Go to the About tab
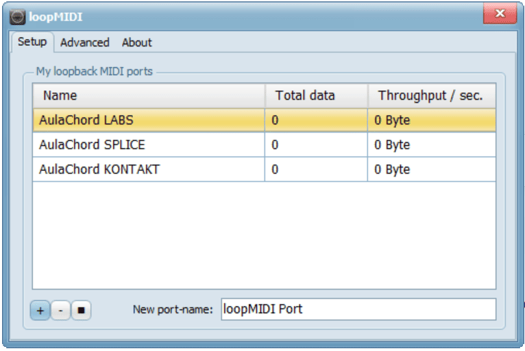The width and height of the screenshot is (525, 351). (x=136, y=42)
